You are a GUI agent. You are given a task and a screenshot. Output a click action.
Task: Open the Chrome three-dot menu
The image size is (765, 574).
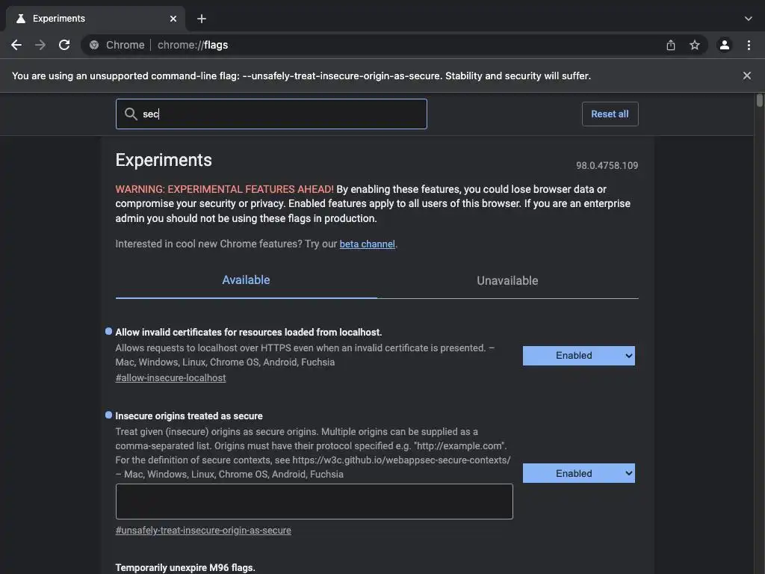pos(749,45)
